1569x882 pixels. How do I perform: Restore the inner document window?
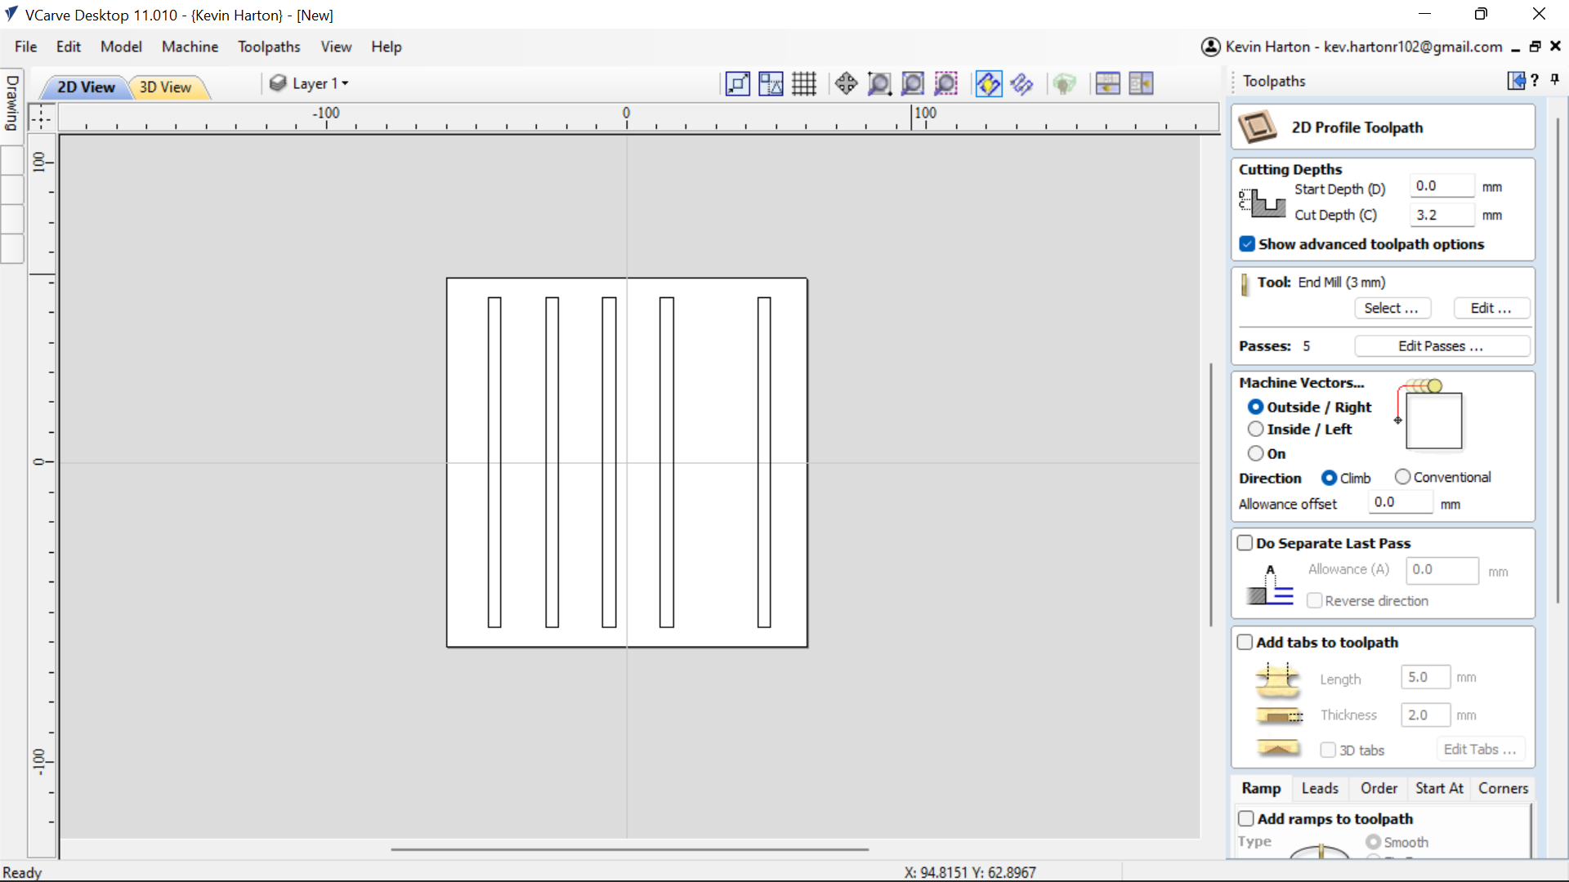tap(1535, 47)
